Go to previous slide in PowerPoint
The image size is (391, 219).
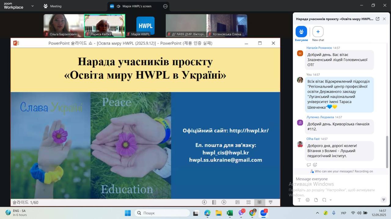pos(204,202)
